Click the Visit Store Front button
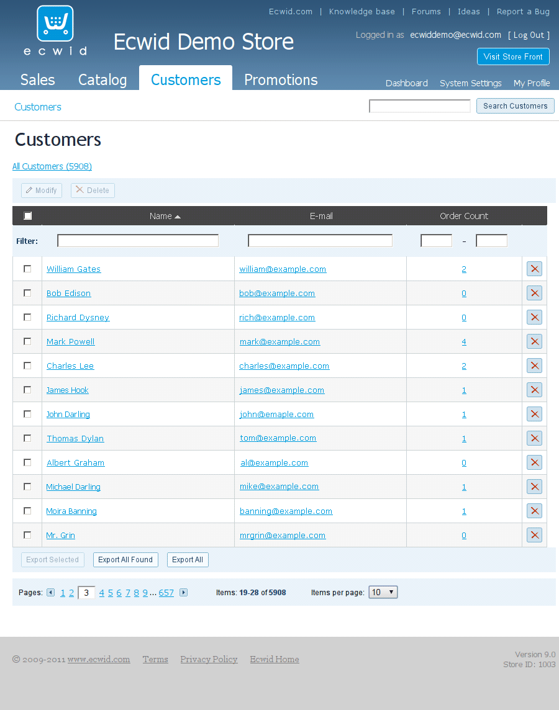 [x=513, y=56]
